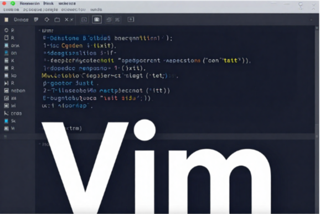Click the percent-like icon beside the refresh icon

coord(117,19)
